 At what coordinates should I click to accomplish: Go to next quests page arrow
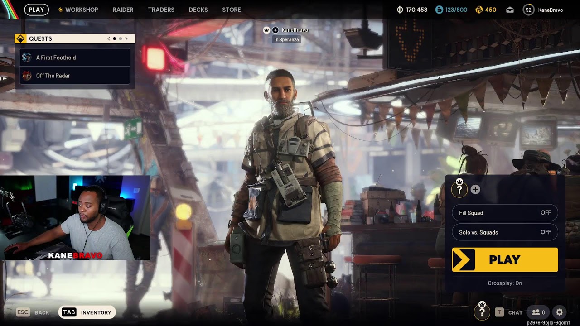tap(126, 38)
